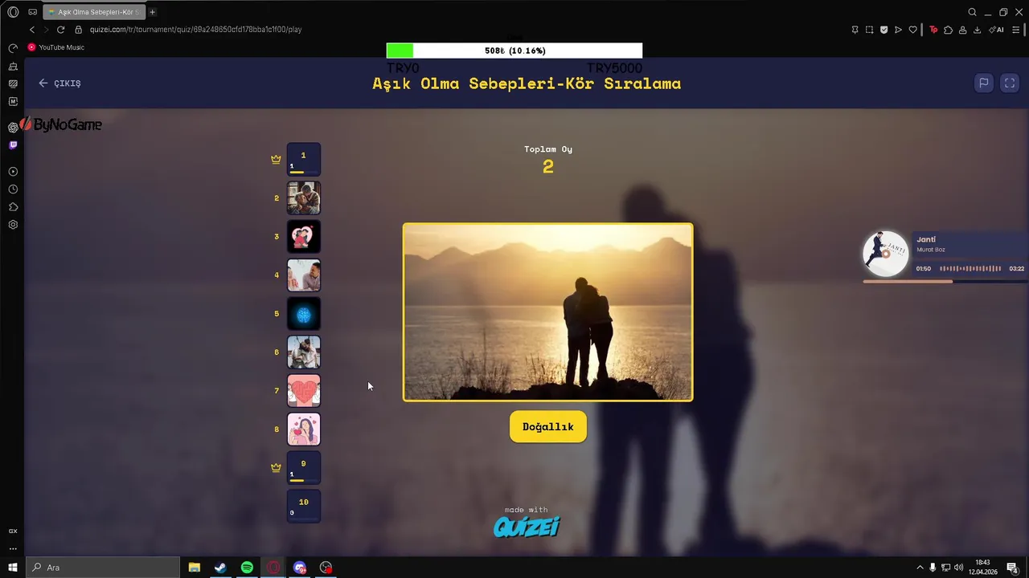Click the flag report icon
Screen dimensions: 1029x578
tap(983, 83)
